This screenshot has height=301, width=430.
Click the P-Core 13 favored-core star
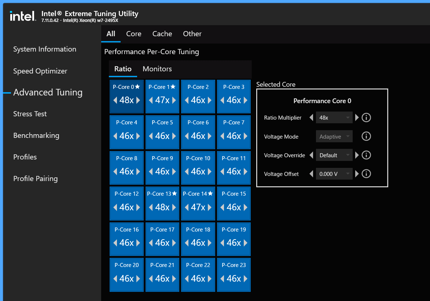[174, 193]
